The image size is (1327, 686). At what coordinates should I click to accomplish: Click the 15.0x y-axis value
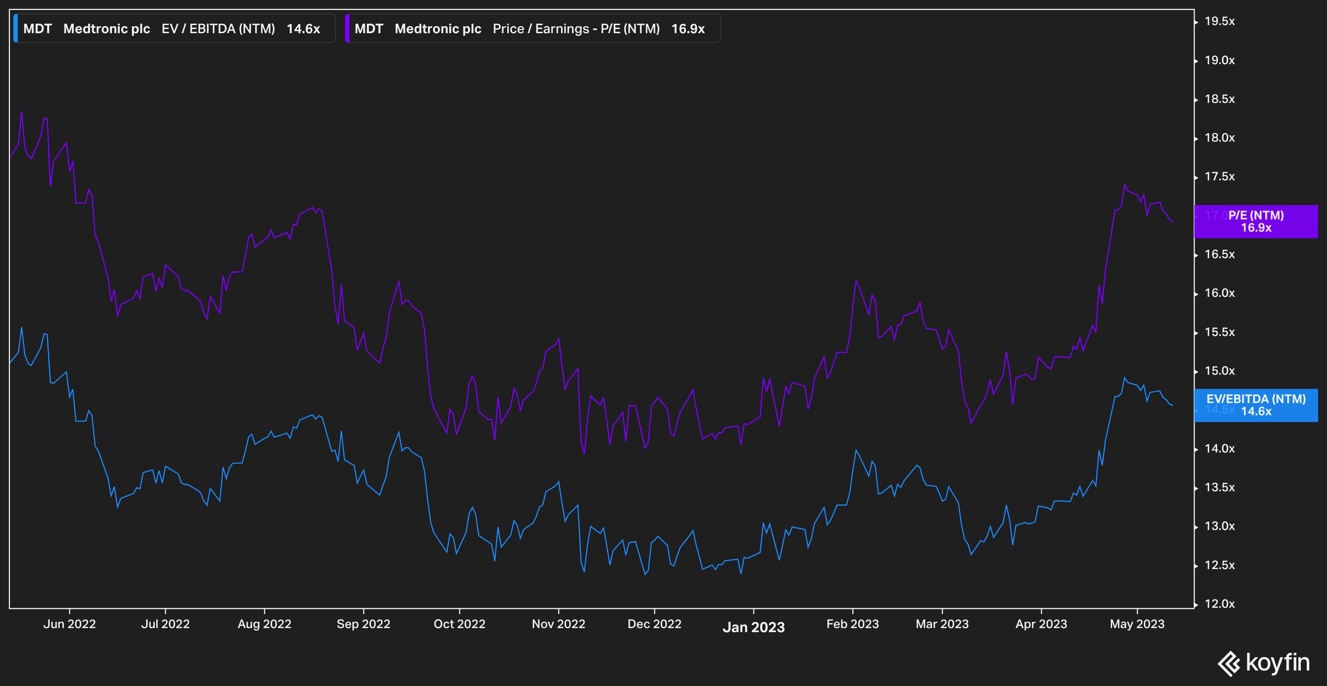point(1219,371)
